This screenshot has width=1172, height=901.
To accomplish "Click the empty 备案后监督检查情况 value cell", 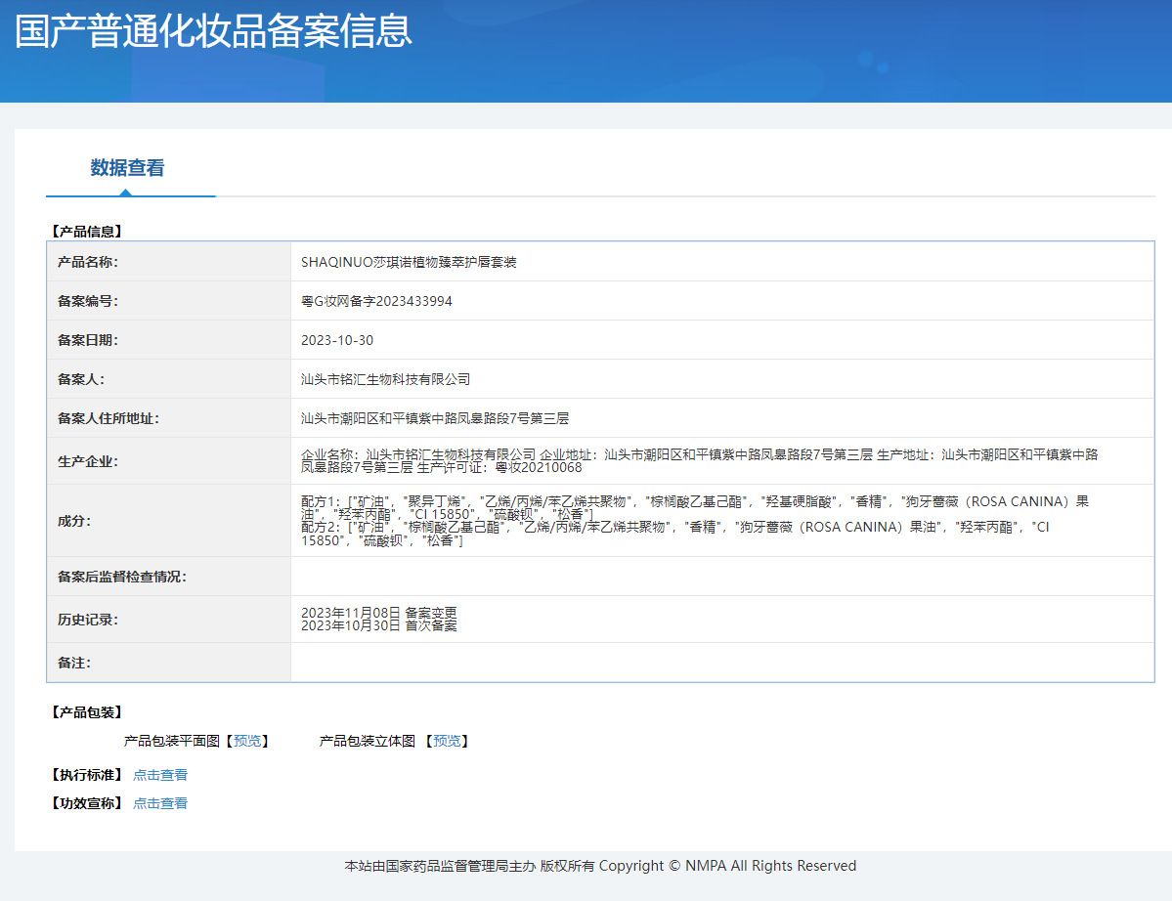I will 721,577.
